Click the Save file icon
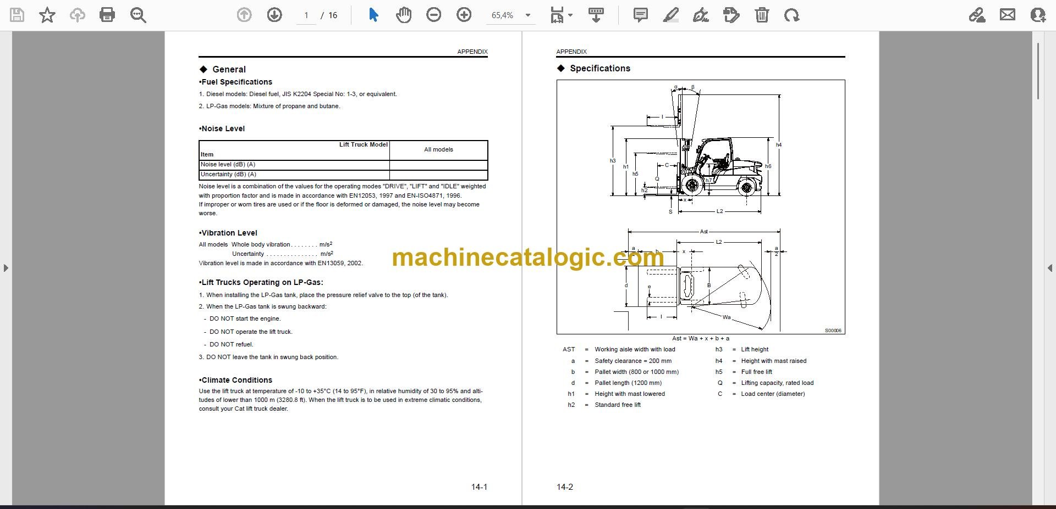This screenshot has height=509, width=1056. tap(17, 15)
